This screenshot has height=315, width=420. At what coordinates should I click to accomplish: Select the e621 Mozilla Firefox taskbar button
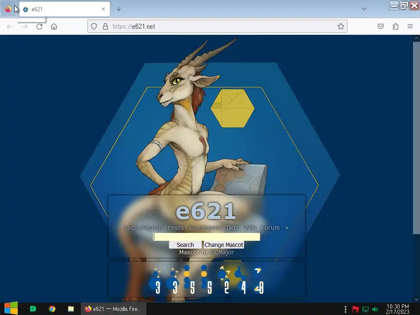[x=114, y=309]
